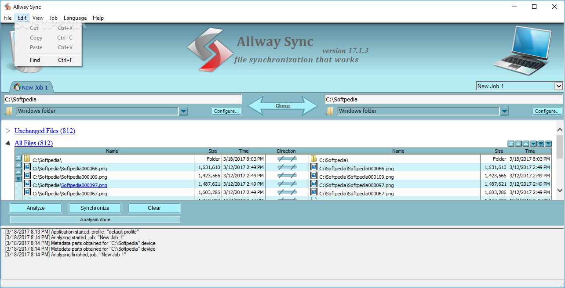This screenshot has height=288, width=565.
Task: Click the Synchronize button
Action: [x=95, y=208]
